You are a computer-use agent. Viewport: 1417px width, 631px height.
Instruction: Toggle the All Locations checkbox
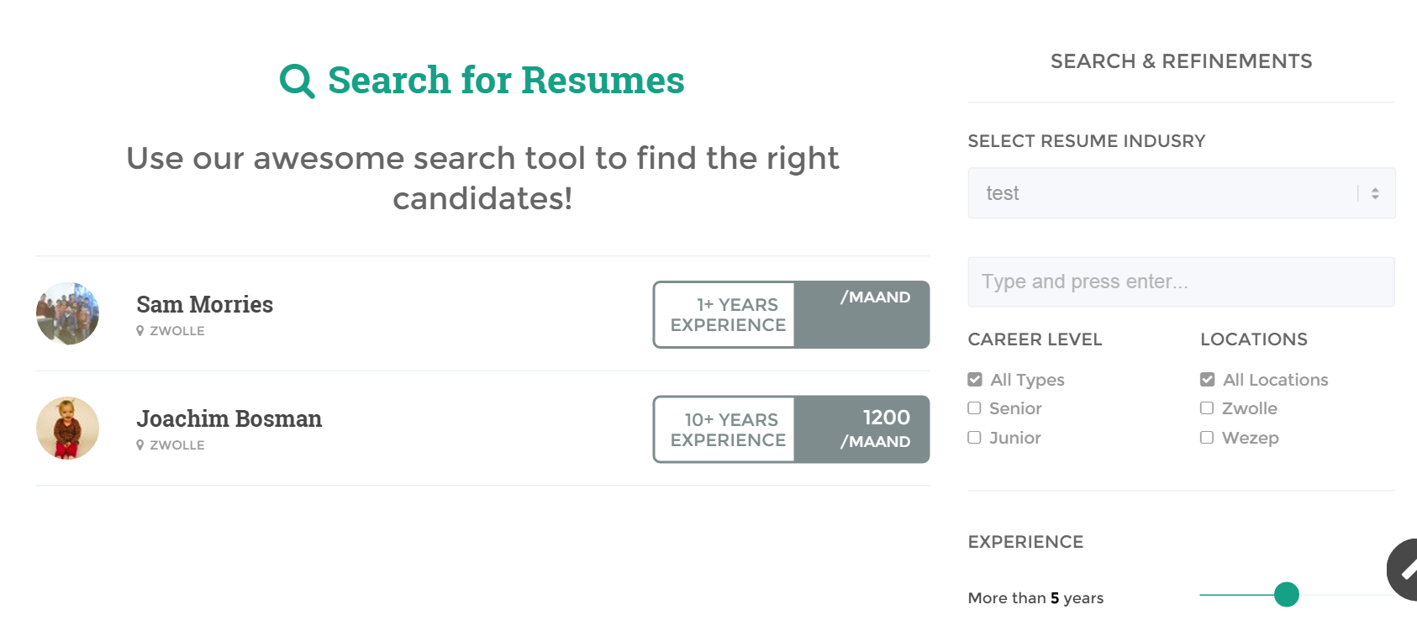1208,380
